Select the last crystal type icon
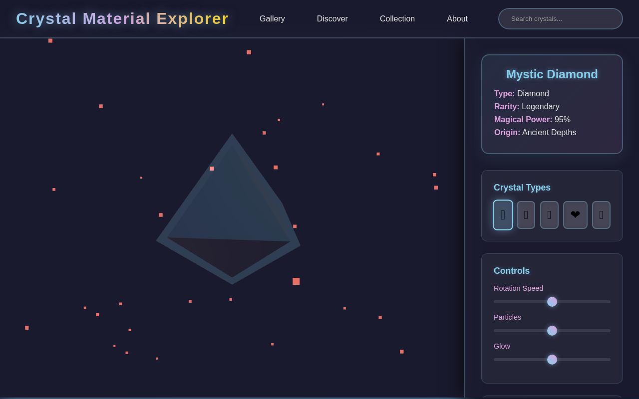 point(601,214)
